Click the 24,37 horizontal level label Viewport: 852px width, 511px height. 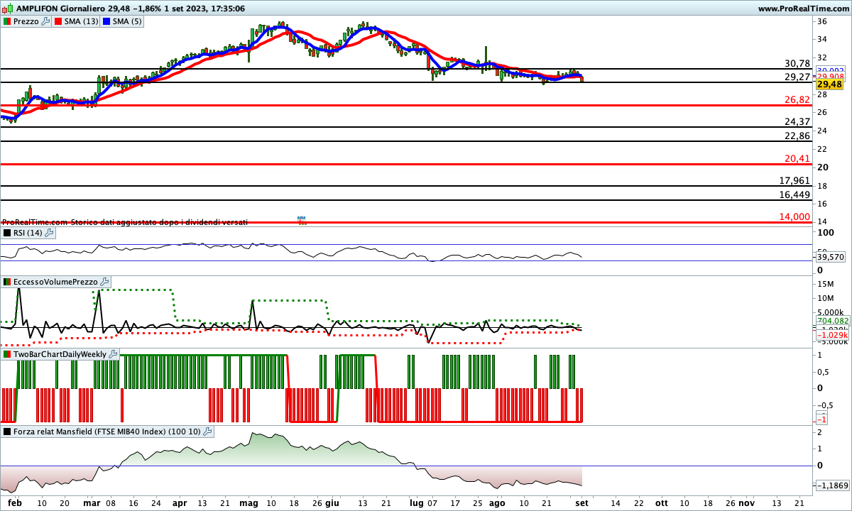797,121
